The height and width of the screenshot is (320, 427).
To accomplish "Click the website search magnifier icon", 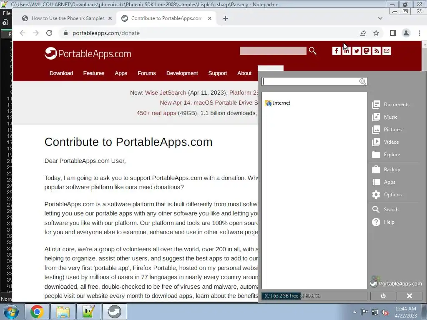I will (x=313, y=51).
